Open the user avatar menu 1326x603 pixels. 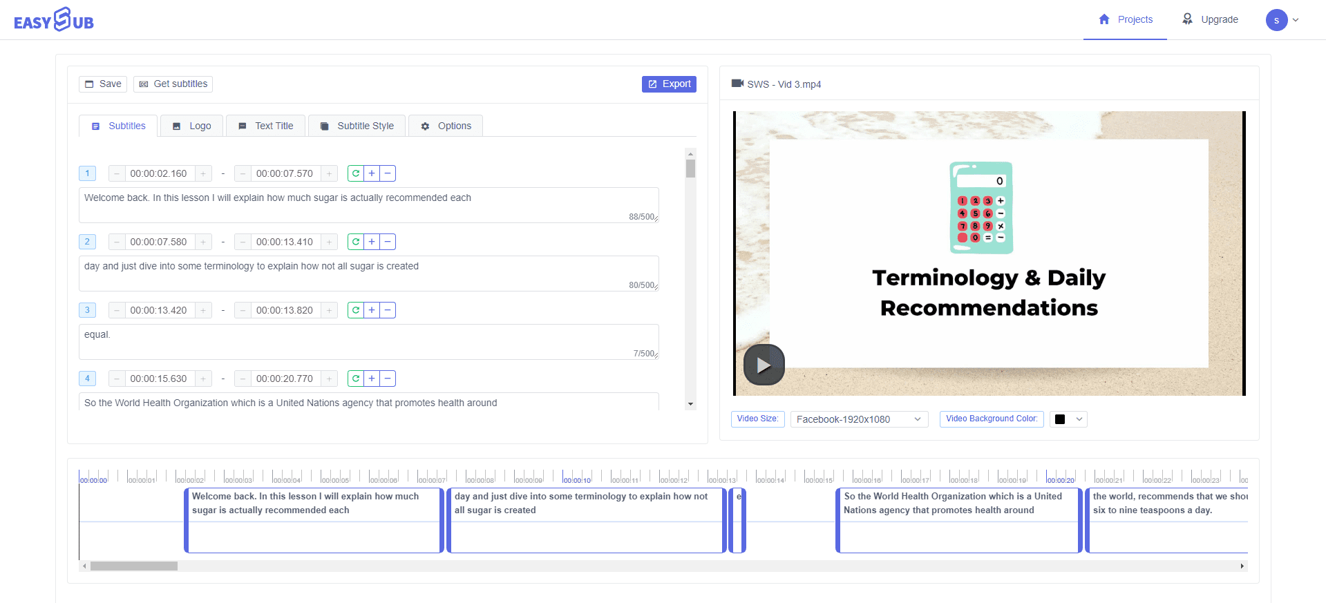point(1282,20)
